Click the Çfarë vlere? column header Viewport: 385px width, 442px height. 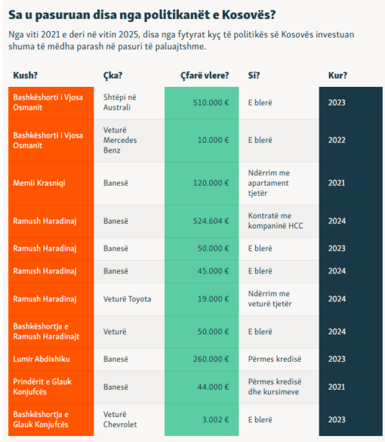click(x=205, y=75)
